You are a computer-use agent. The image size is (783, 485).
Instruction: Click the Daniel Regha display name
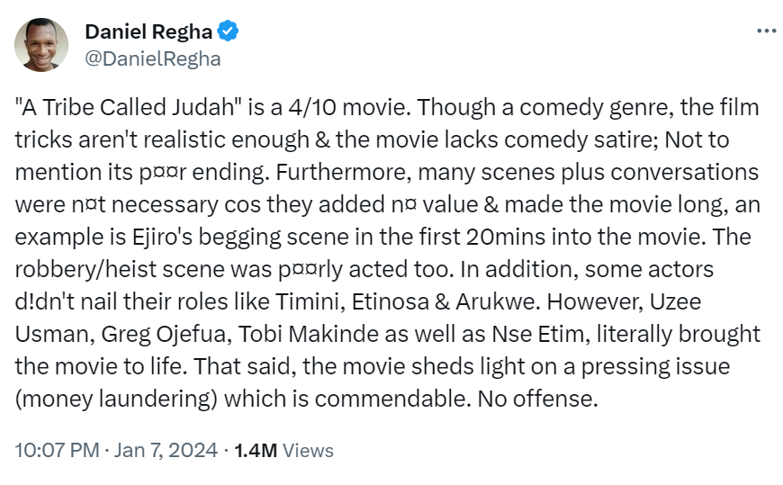coord(148,31)
